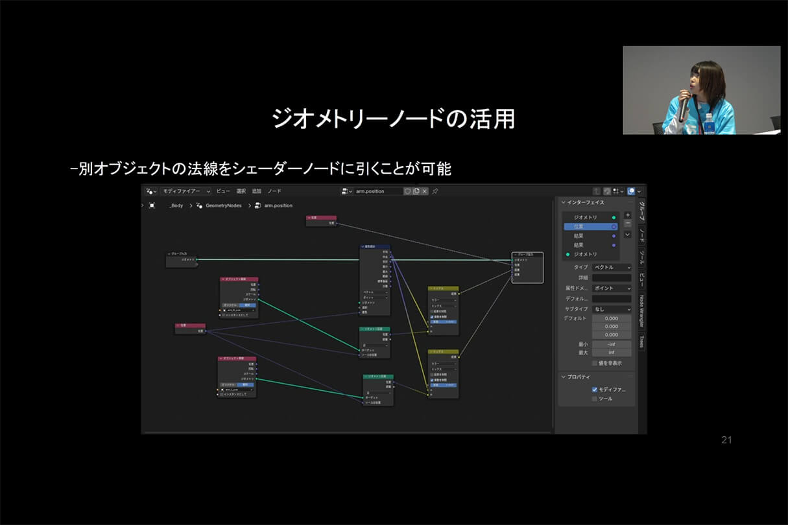Viewport: 788px width, 525px height.
Task: Click the snapping icon in the editor header
Action: click(597, 191)
